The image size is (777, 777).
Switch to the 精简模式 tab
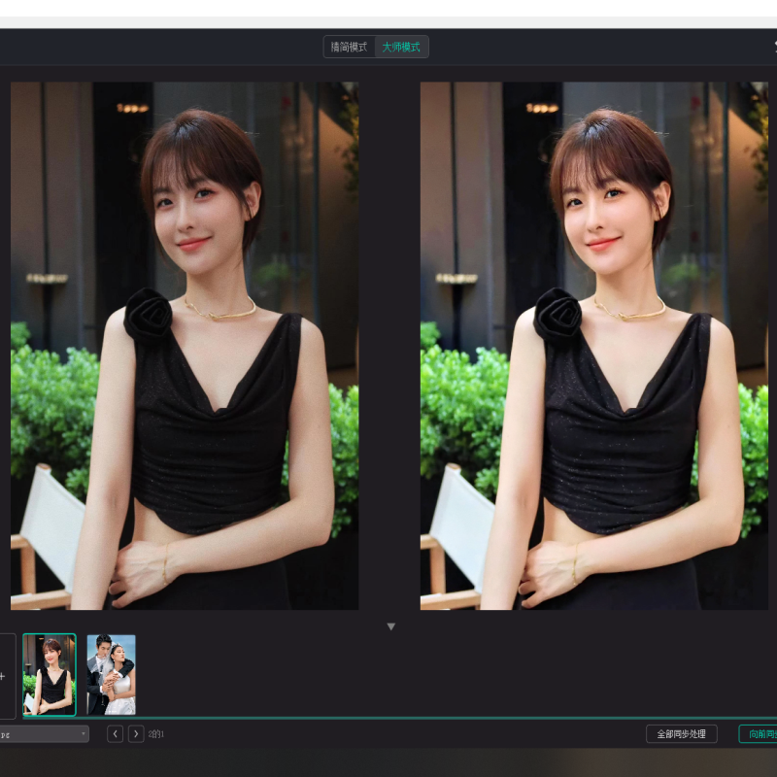349,47
